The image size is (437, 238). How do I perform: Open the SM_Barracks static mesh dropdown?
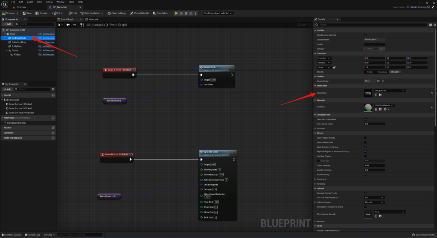390,91
